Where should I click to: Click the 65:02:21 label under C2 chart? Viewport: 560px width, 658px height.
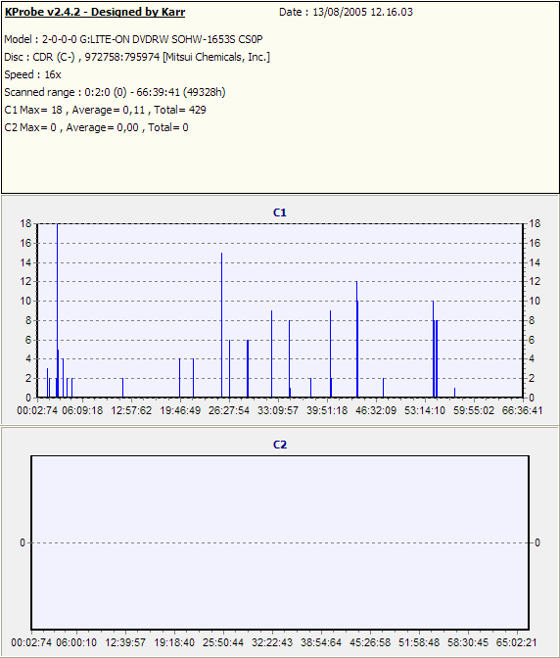click(516, 642)
